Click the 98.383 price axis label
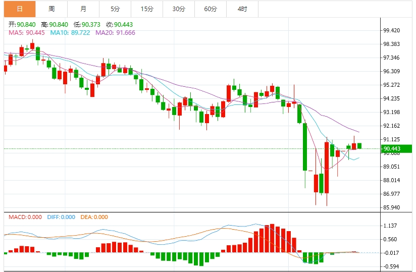416x272 pixels. (x=392, y=44)
